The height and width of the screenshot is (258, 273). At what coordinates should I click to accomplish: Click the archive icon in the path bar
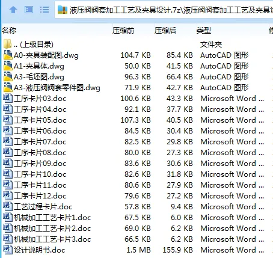63,10
